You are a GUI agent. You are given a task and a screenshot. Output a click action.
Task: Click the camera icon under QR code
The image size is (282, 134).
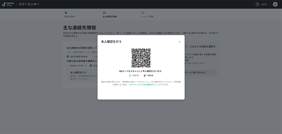pyautogui.click(x=130, y=76)
